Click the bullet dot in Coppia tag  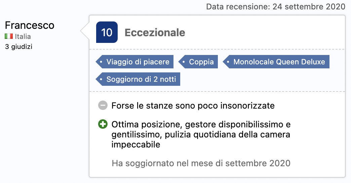(184, 62)
